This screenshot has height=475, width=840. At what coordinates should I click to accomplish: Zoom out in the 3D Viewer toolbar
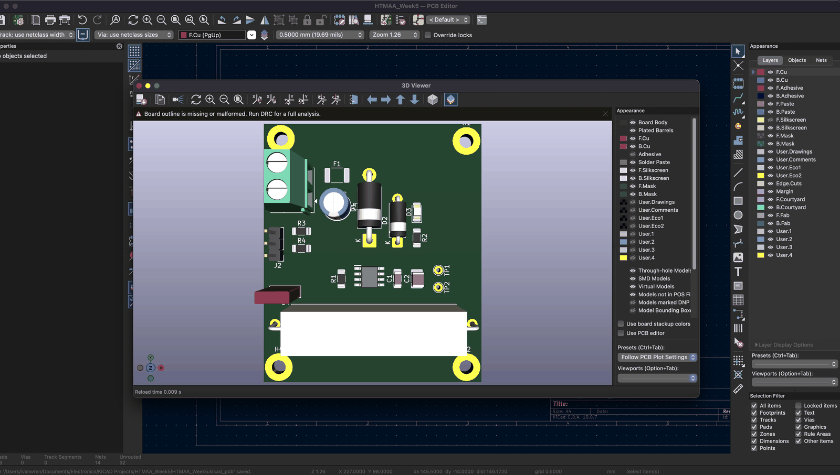(224, 100)
